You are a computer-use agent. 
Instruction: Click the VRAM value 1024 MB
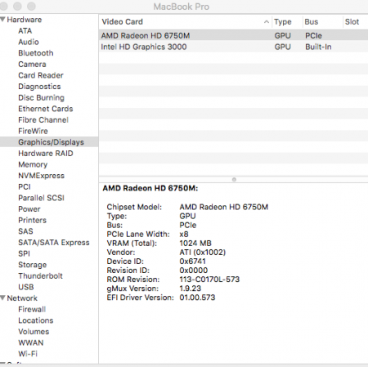(195, 244)
